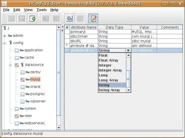Click the greyed-out crossed-lines toolbar button
The width and height of the screenshot is (185, 138).
pos(56,18)
